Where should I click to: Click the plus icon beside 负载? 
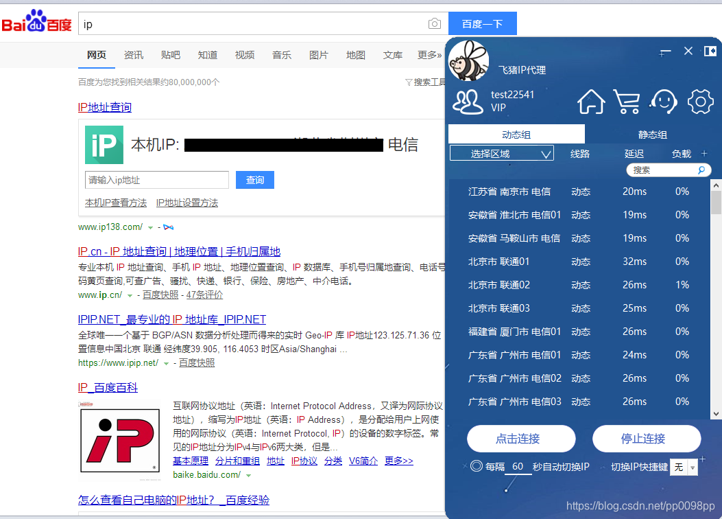tap(704, 154)
